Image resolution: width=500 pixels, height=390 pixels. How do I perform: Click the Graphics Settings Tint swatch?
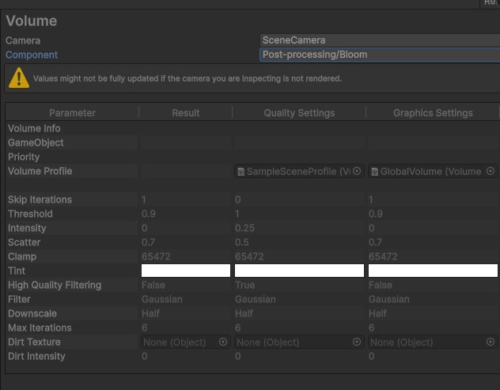[433, 271]
